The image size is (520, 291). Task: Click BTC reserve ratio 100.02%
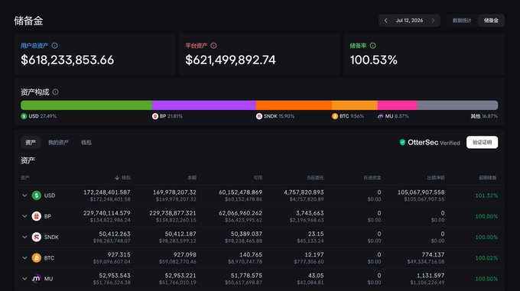486,258
